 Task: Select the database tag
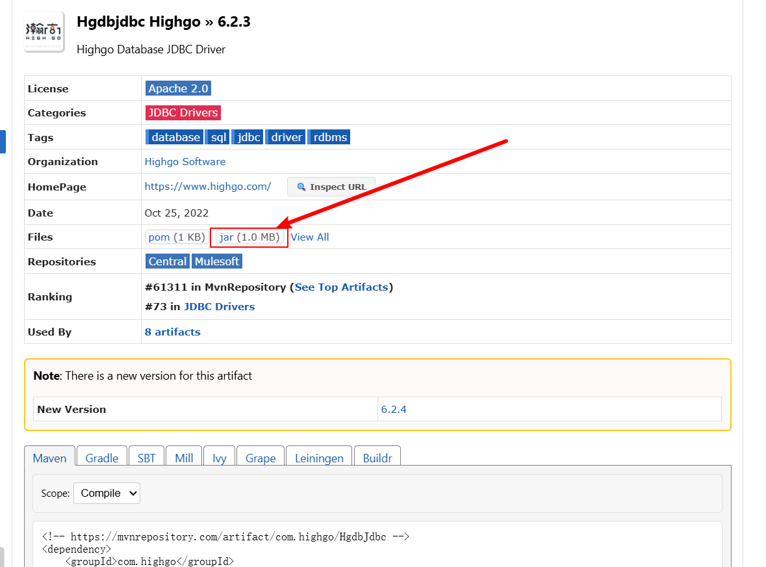(x=174, y=137)
